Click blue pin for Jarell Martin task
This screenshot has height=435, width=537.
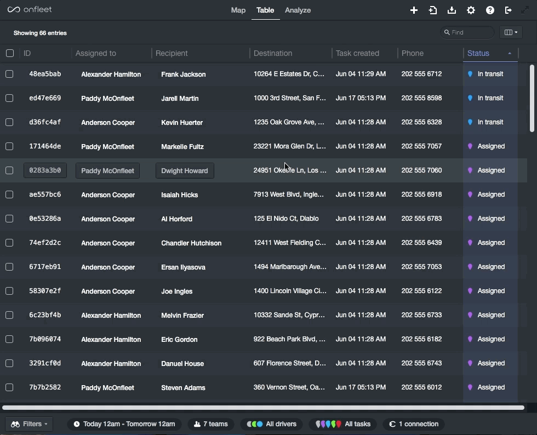coord(470,98)
